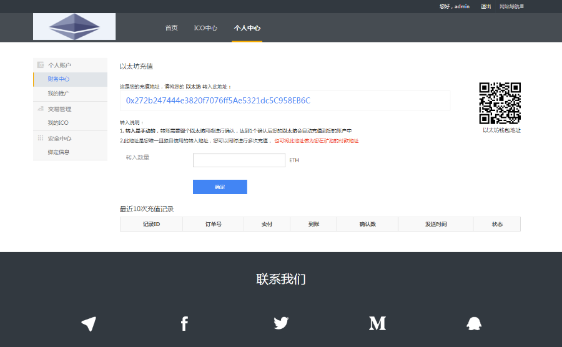Click the 最近10次充值记录 heading
Viewport: 562px width, 347px height.
[147, 209]
